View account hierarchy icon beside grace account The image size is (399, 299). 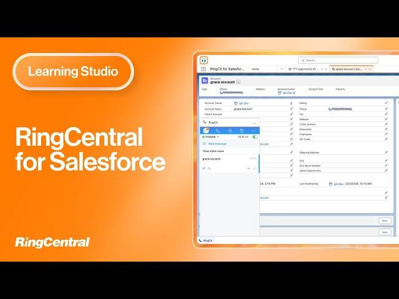click(238, 82)
